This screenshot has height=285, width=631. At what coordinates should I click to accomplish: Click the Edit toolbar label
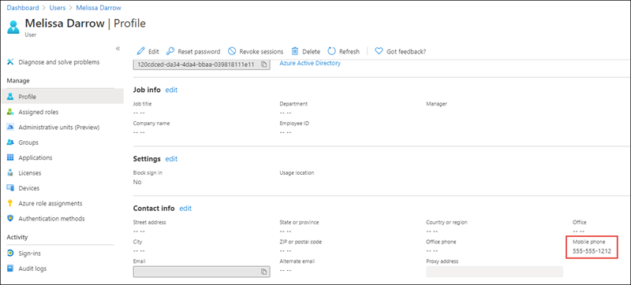pos(154,52)
